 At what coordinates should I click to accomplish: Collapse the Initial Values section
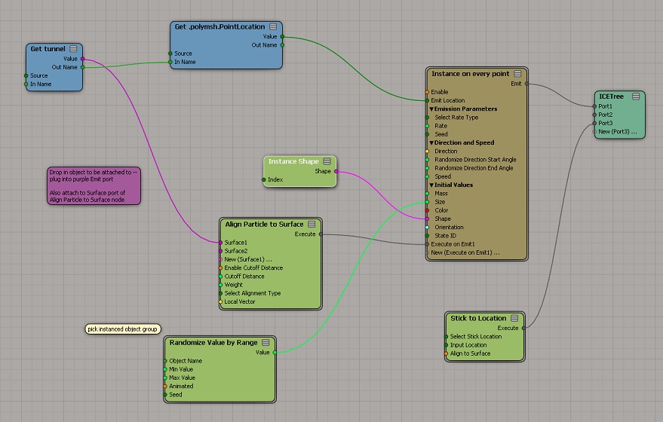(x=431, y=185)
